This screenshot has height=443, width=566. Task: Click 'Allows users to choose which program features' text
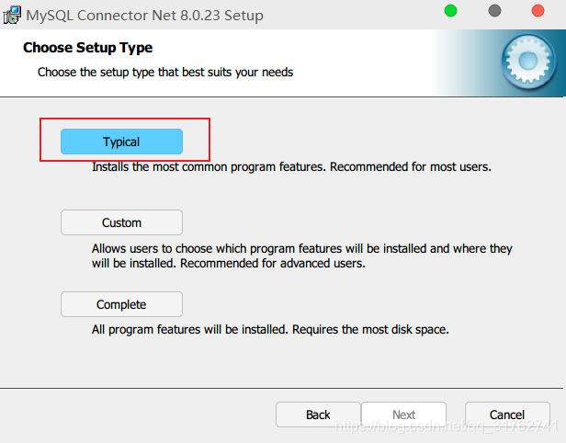301,256
